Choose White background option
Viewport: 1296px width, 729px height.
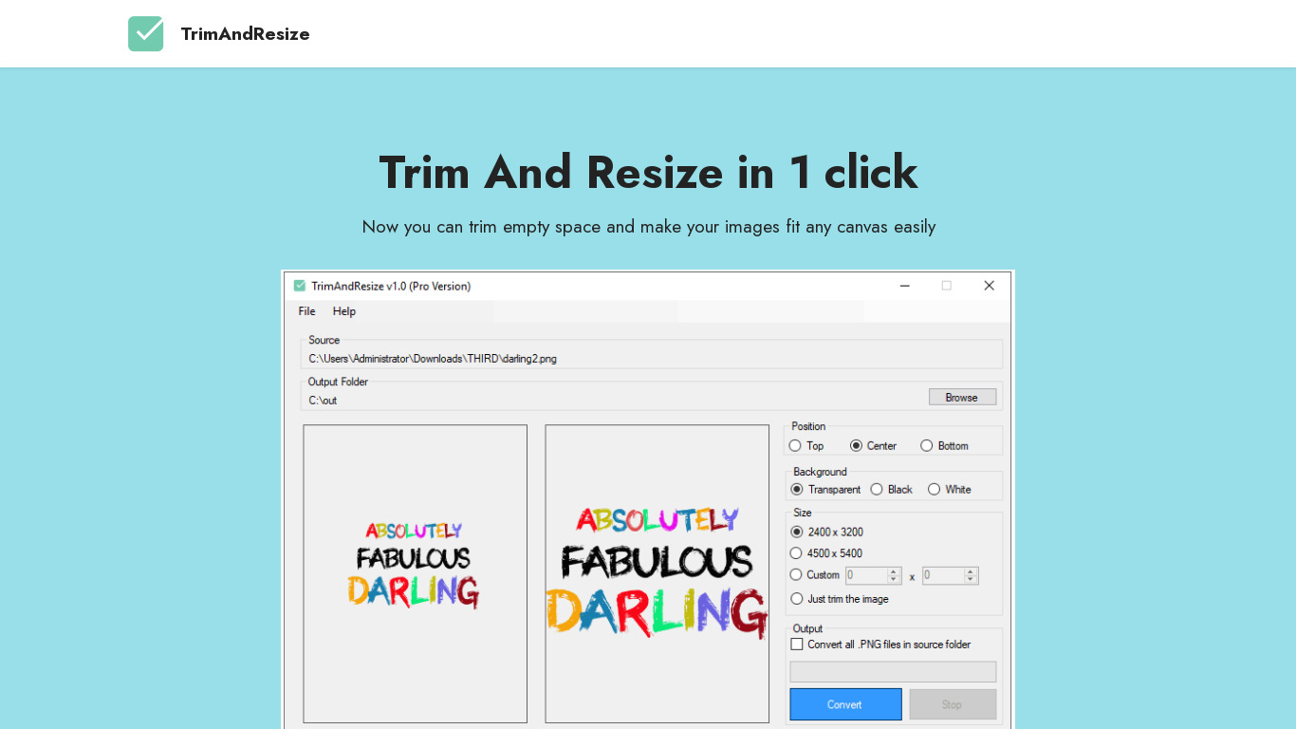(935, 490)
